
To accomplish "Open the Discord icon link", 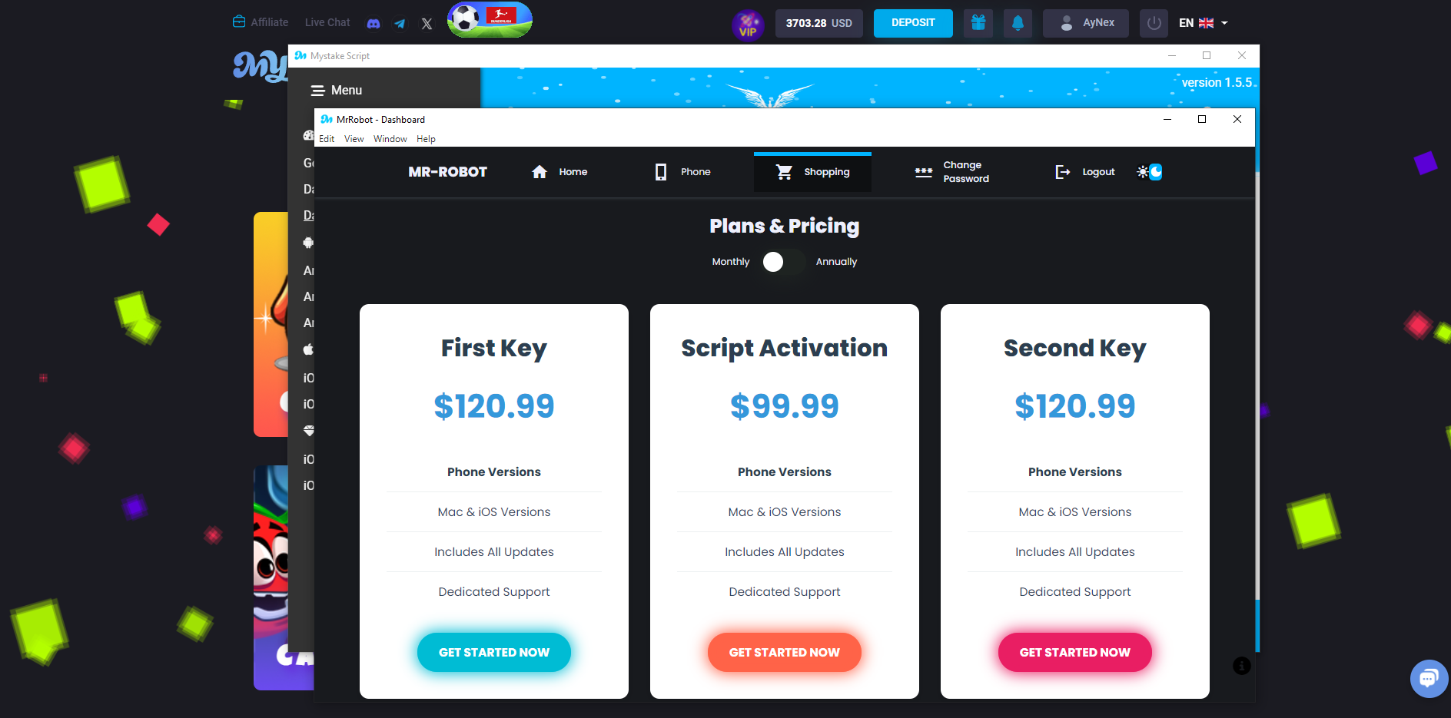I will pyautogui.click(x=374, y=23).
